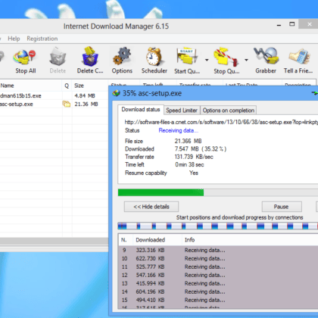Open the Grabber tool icon
Viewport: 318px width, 318px height.
[x=266, y=55]
